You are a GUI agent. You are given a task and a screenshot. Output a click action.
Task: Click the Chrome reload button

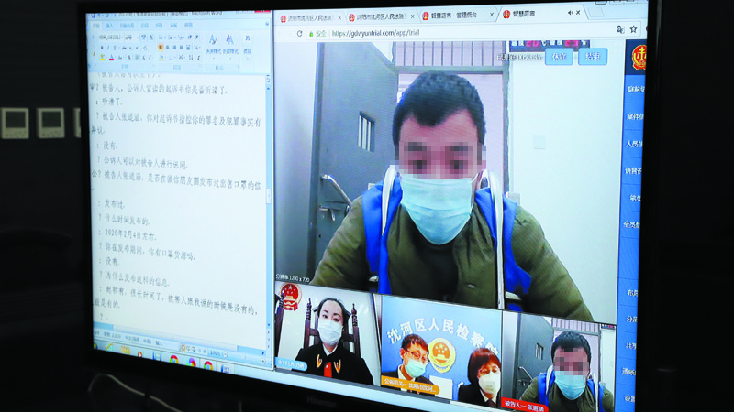tap(300, 34)
